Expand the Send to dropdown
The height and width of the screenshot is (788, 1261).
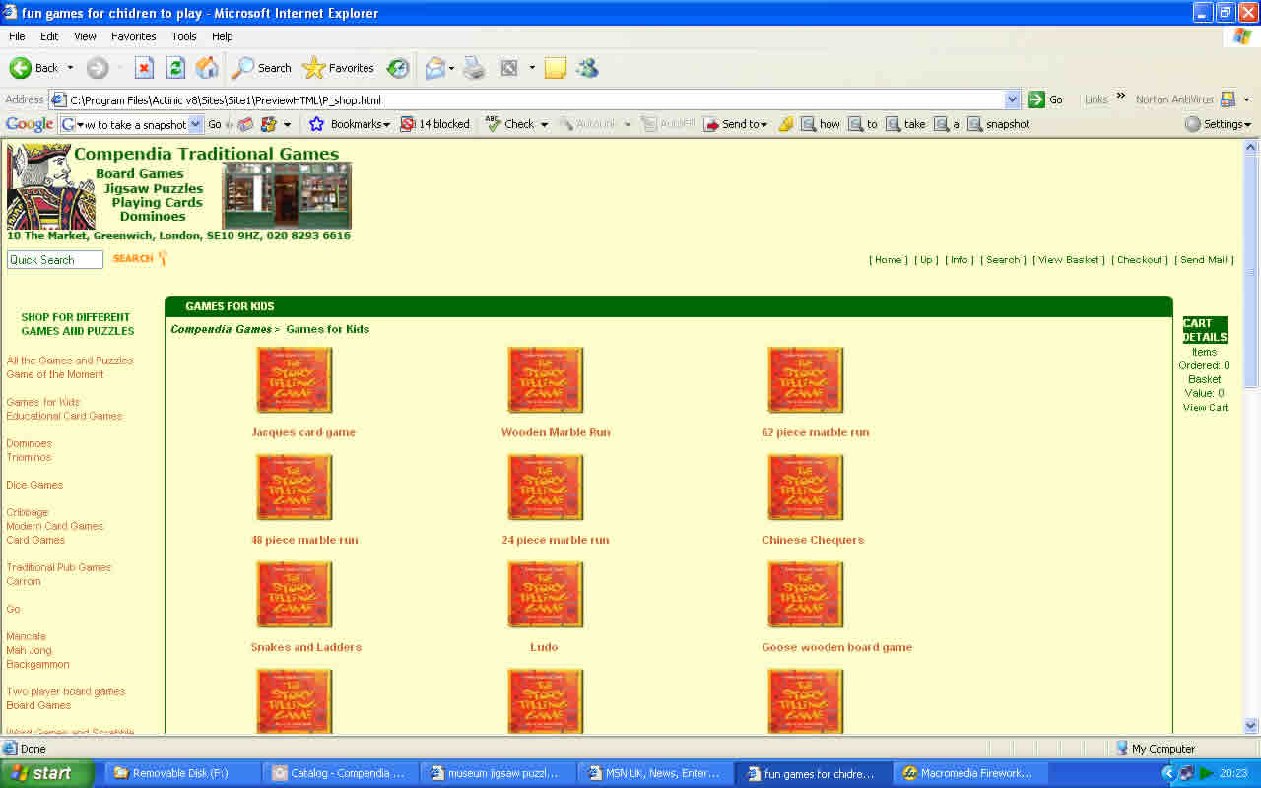click(735, 124)
